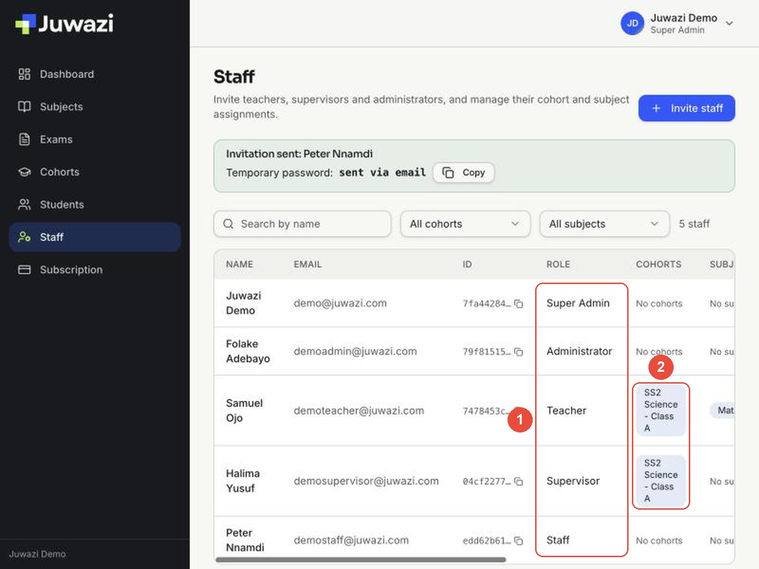Click the Invite staff button
Image resolution: width=759 pixels, height=569 pixels.
coord(686,108)
